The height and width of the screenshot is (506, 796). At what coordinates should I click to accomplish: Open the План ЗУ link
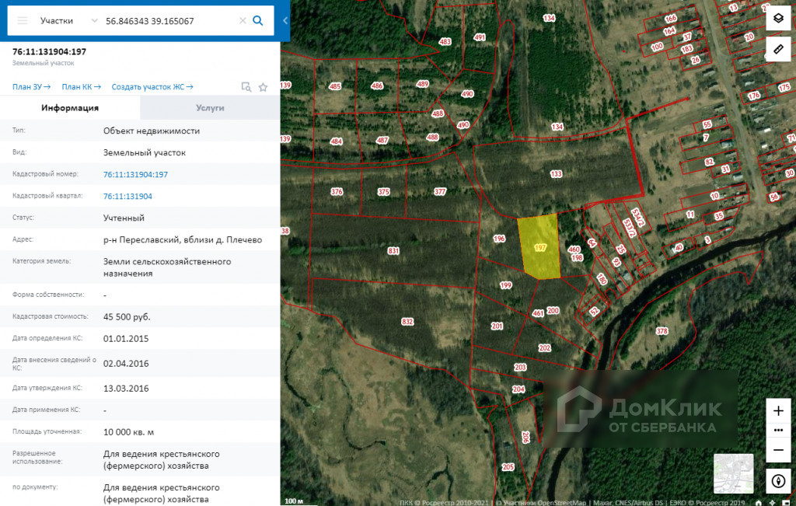pyautogui.click(x=31, y=87)
